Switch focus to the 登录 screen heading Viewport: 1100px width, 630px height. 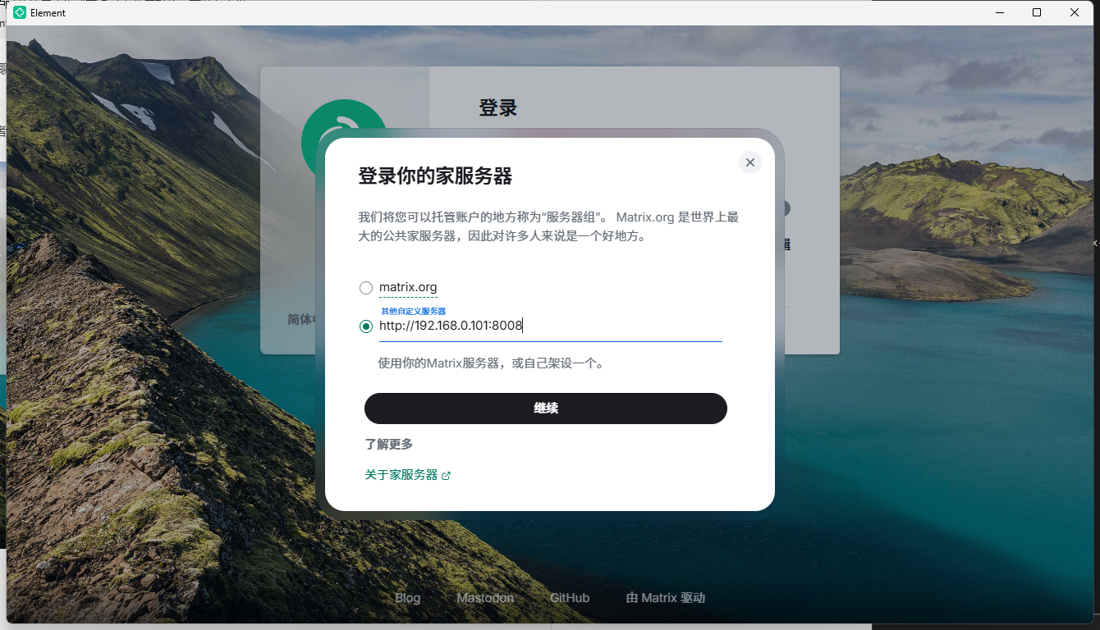tap(497, 107)
